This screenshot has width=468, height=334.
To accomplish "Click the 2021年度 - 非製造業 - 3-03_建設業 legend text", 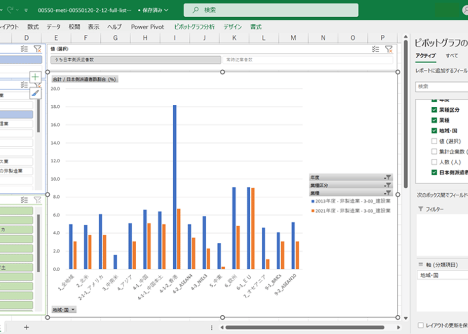I will (353, 211).
